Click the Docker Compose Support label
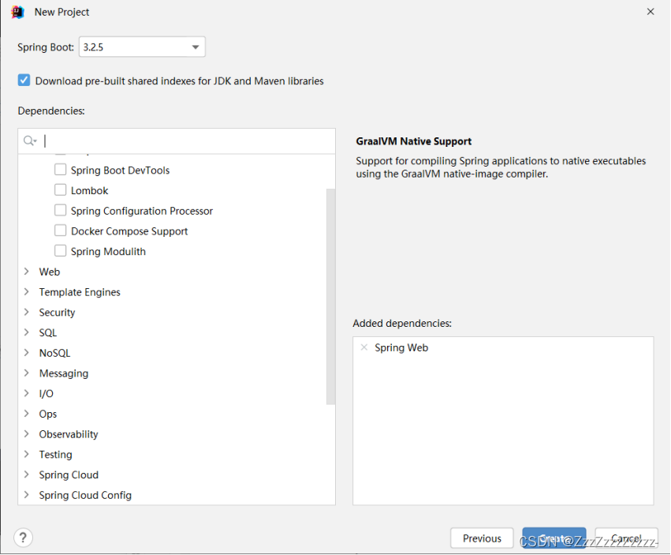Screen dimensions: 671x555 tap(129, 231)
